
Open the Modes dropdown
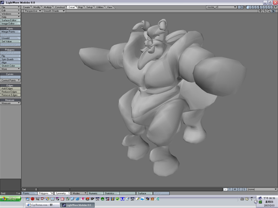click(x=79, y=193)
